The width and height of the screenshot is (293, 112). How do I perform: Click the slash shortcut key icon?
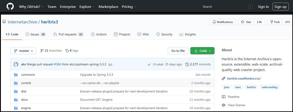point(250,7)
